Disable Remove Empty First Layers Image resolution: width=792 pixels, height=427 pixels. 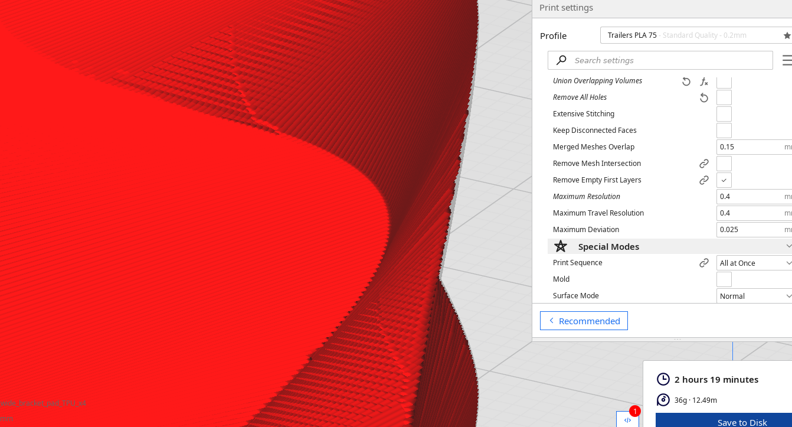(x=724, y=180)
